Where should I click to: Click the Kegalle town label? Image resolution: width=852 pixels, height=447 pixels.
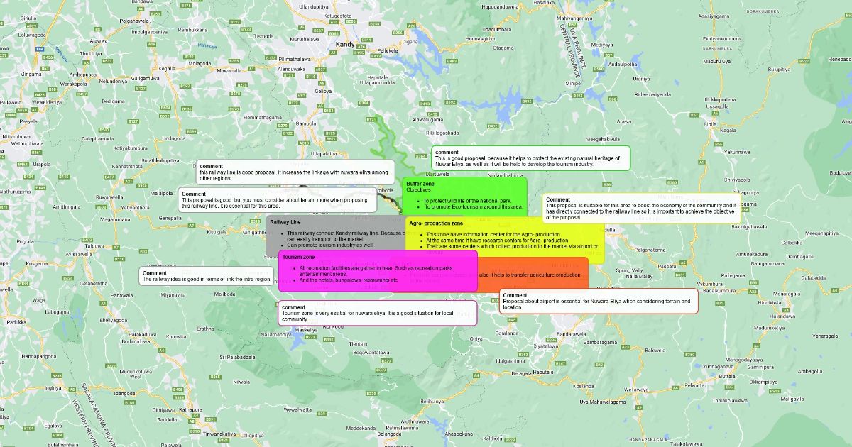167,69
